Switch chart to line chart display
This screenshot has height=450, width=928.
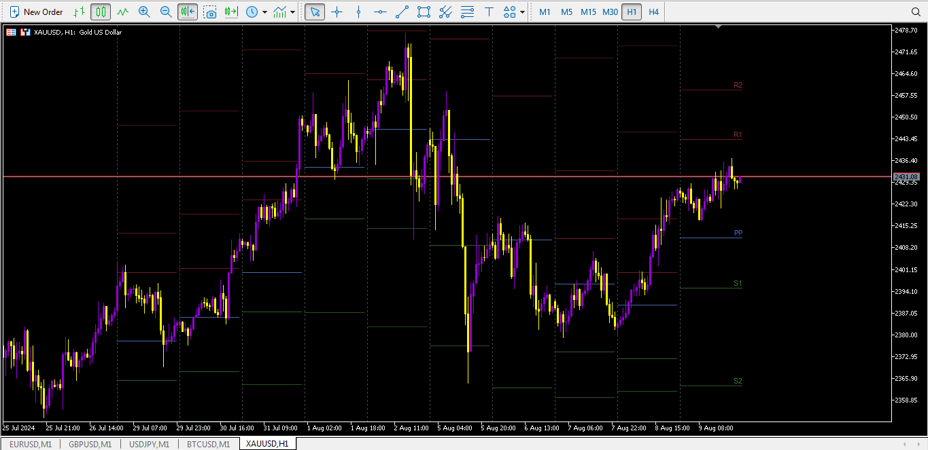(122, 12)
